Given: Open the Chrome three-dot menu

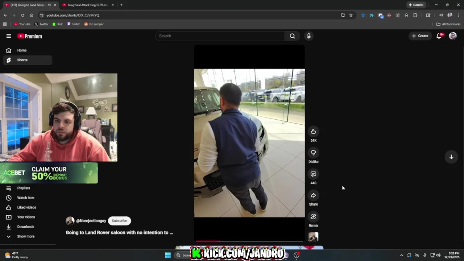Looking at the screenshot, I should pos(459,15).
